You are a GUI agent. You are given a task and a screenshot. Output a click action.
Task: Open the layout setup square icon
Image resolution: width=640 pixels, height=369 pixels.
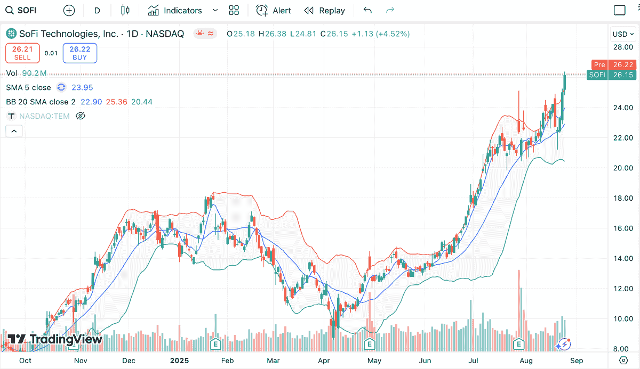[619, 10]
